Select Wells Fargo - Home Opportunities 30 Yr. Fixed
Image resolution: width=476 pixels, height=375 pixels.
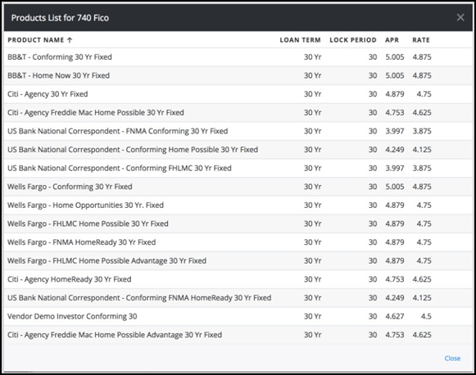[238, 205]
